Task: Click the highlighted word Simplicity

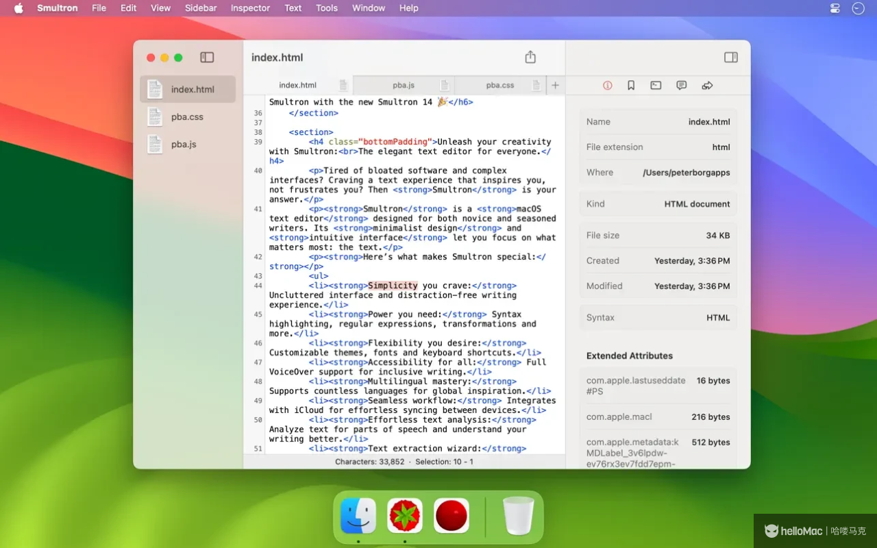Action: click(x=393, y=286)
